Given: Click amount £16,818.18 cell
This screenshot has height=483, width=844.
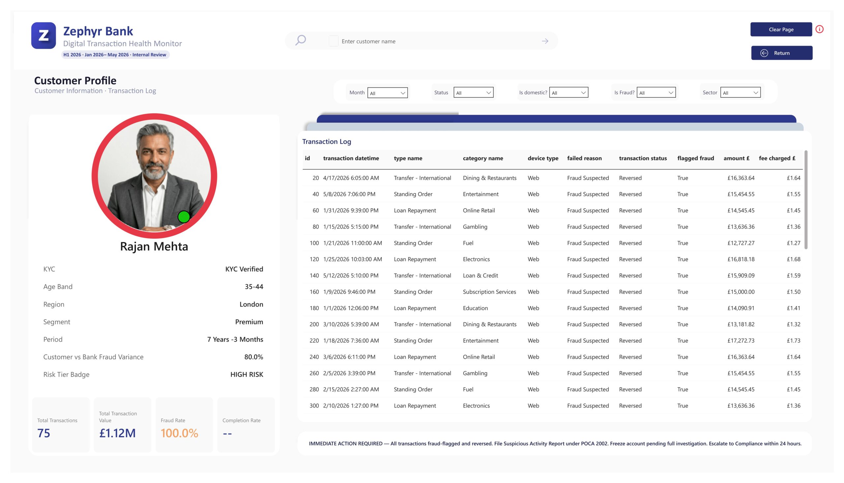Looking at the screenshot, I should pos(741,259).
